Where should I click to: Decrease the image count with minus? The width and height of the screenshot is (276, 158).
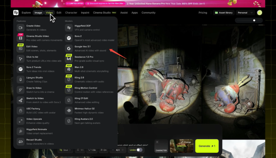tap(113, 150)
